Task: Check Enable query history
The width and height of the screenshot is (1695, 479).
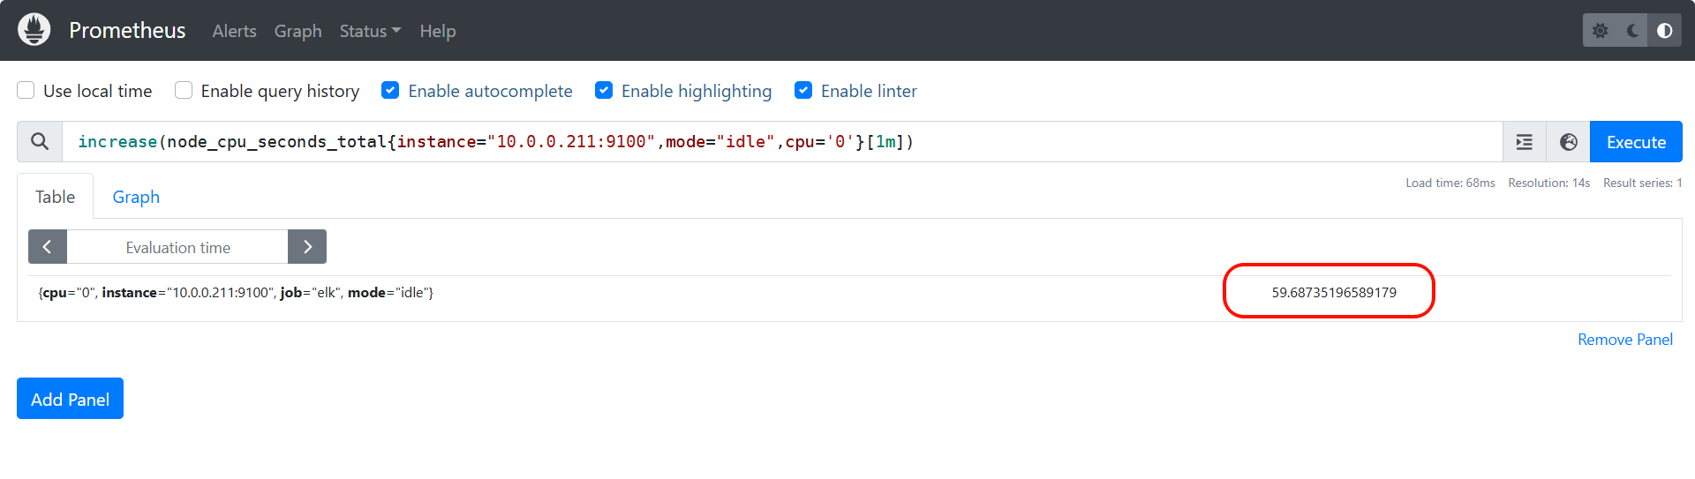Action: pos(184,91)
